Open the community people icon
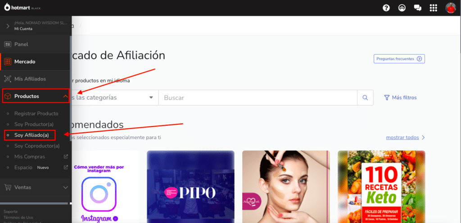The height and width of the screenshot is (223, 461). [402, 8]
